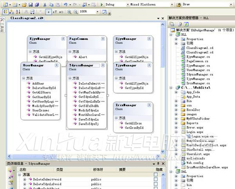Click the Open File folder toolbar icon
The width and height of the screenshot is (235, 189).
24,4
